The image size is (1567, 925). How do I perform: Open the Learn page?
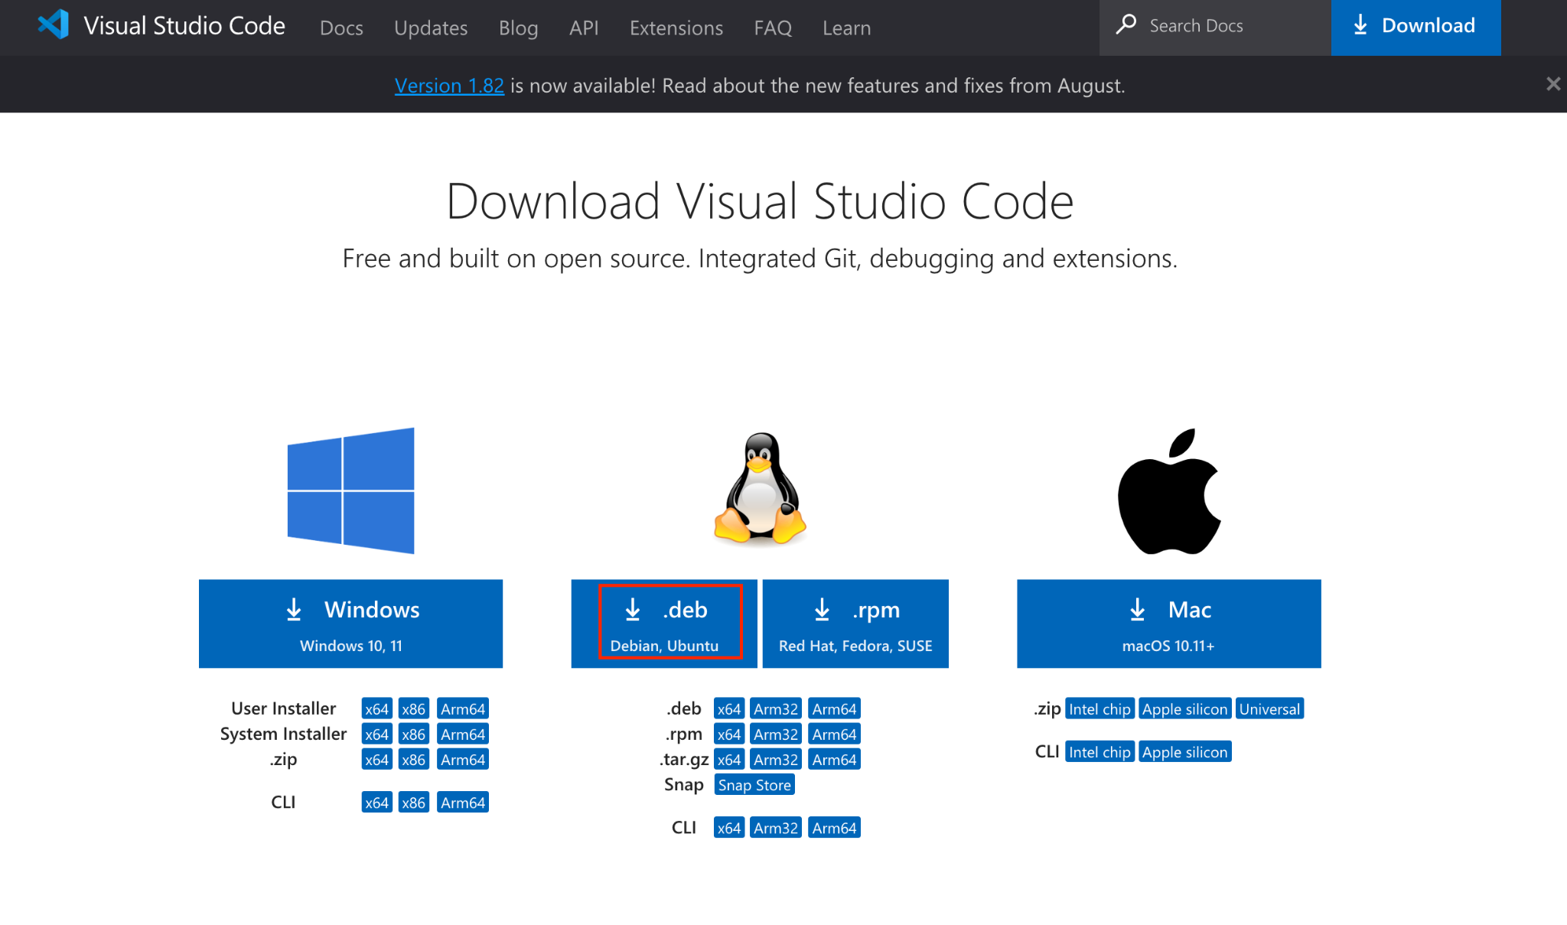pyautogui.click(x=847, y=28)
